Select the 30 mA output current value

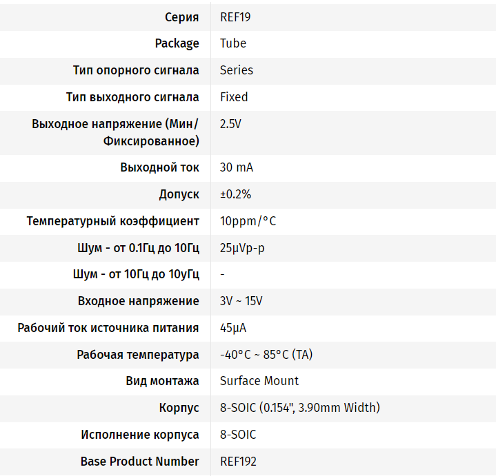click(237, 167)
